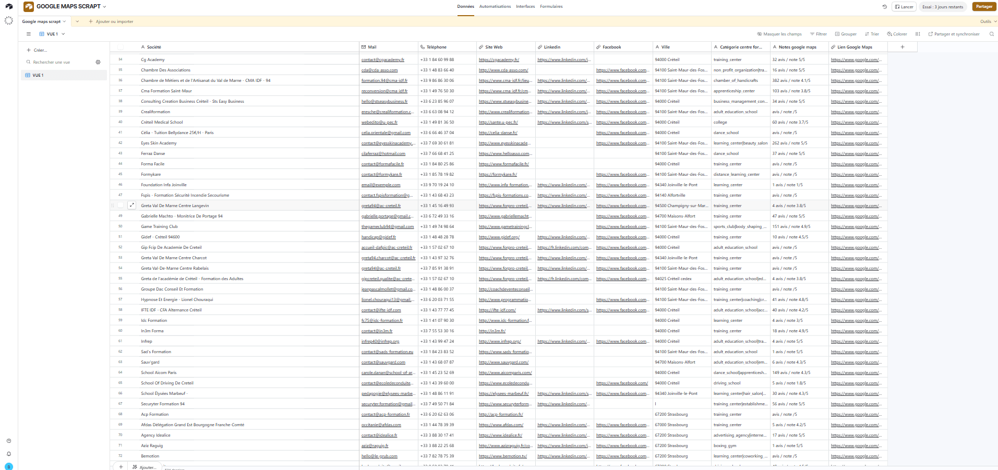Click Ajouter ou importer
The width and height of the screenshot is (998, 470).
coord(111,21)
